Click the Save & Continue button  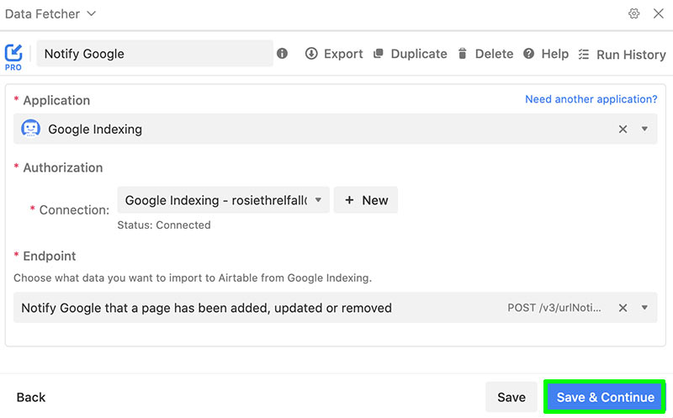[605, 397]
